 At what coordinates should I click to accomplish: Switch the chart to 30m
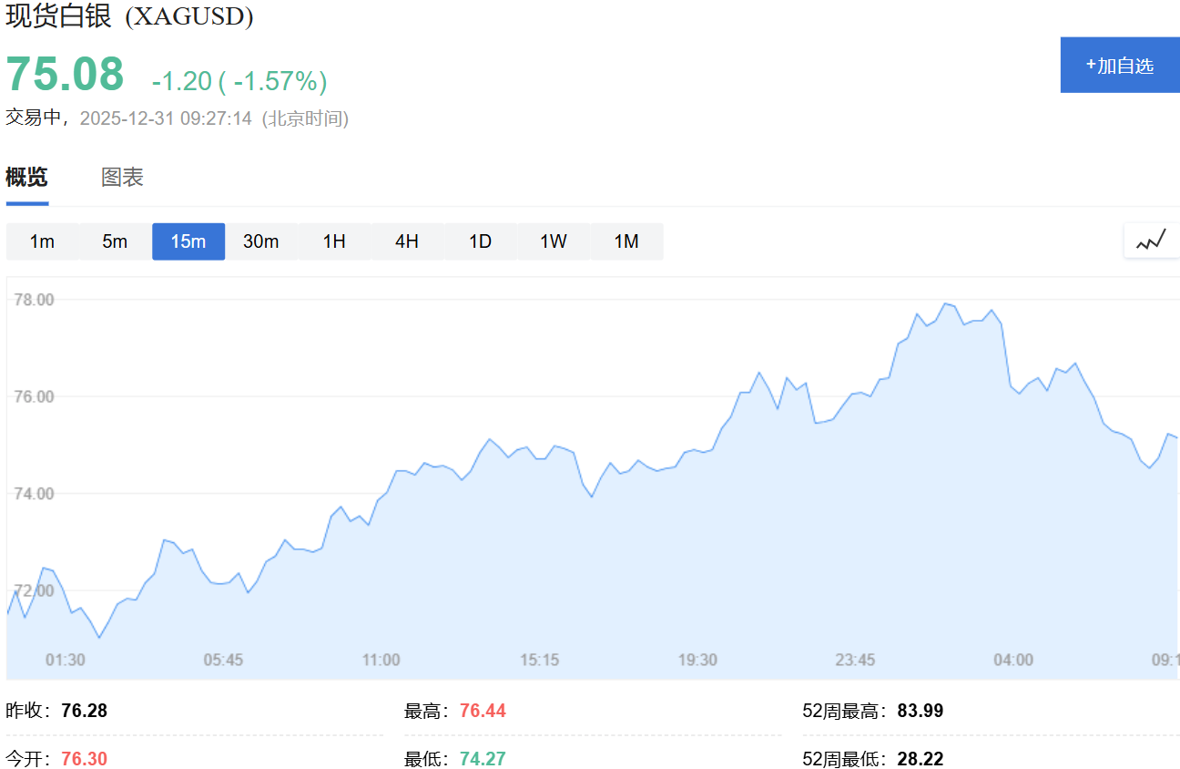click(261, 241)
